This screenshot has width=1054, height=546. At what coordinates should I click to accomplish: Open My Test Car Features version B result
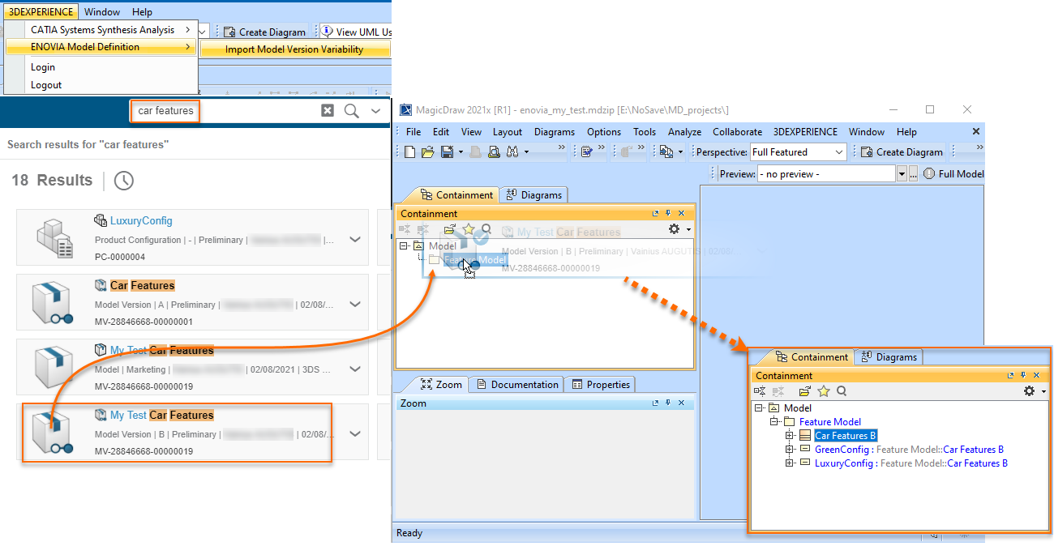pos(162,415)
